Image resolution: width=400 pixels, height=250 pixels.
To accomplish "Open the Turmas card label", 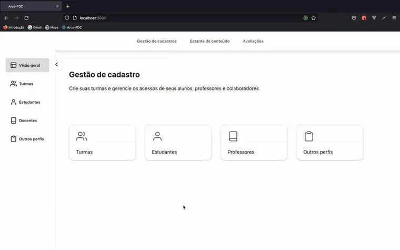I will 84,152.
